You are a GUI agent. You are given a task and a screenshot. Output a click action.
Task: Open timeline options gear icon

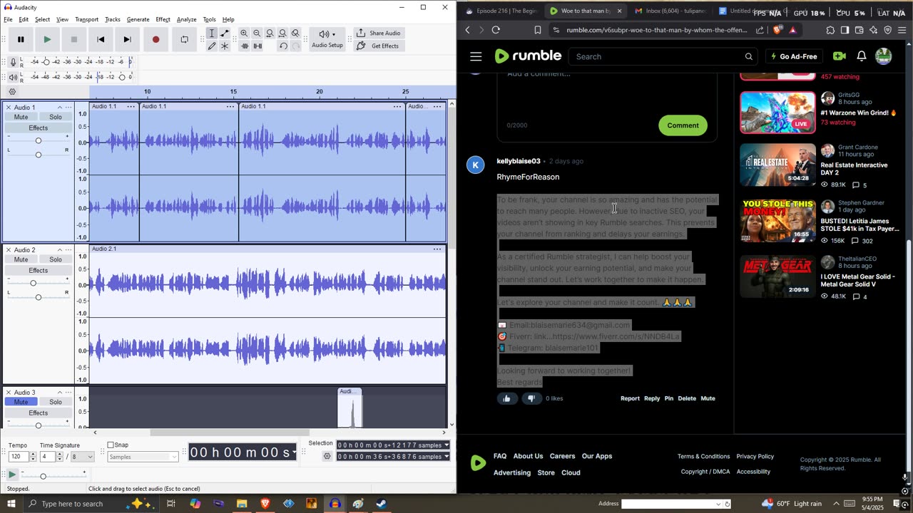click(x=12, y=92)
